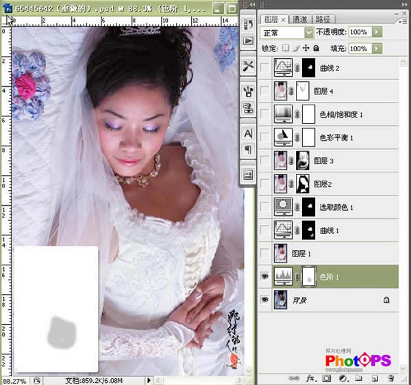Add a layer mask from the panel bottom
Viewport: 411px width, 385px height.
tap(325, 377)
